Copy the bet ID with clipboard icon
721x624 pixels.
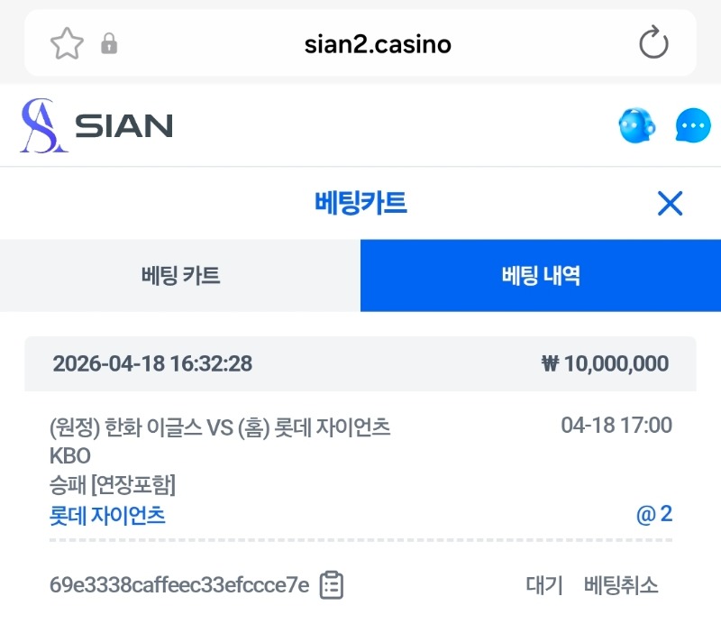click(332, 585)
